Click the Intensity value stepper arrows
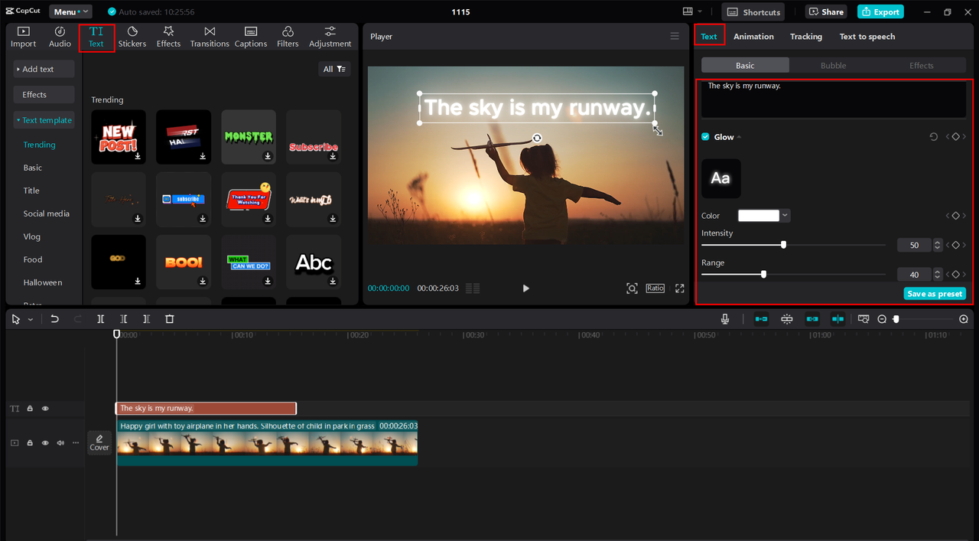 (938, 246)
